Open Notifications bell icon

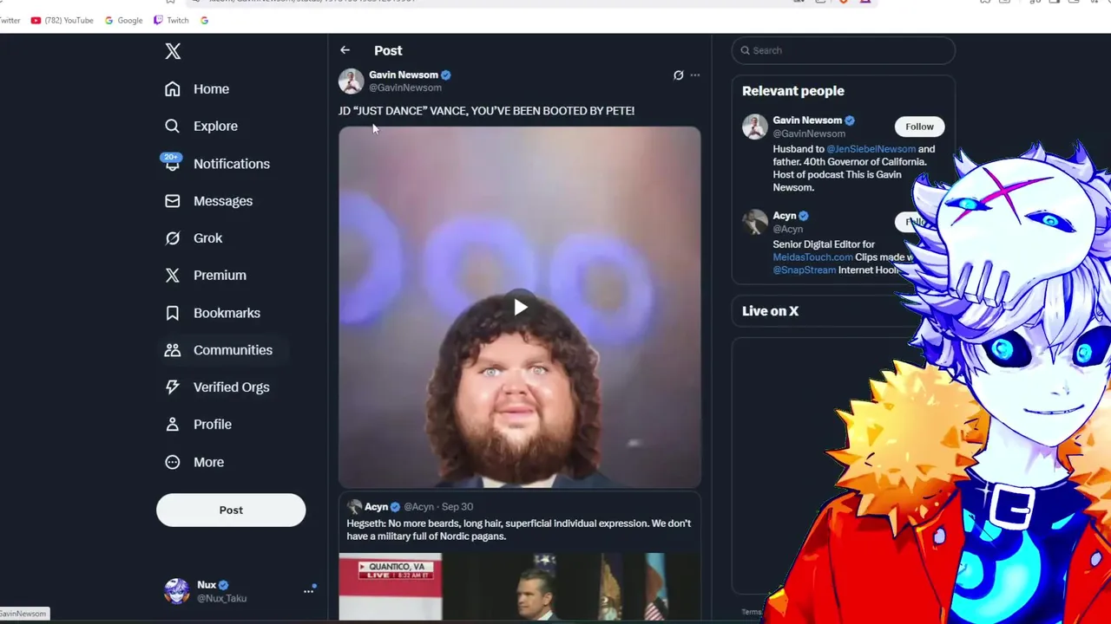click(172, 163)
